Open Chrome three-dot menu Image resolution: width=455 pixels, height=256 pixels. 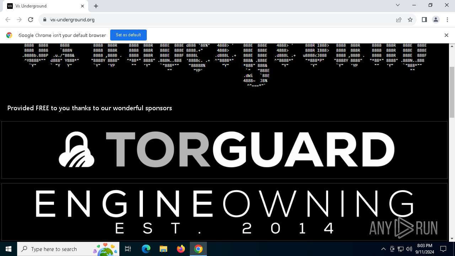coord(447,20)
